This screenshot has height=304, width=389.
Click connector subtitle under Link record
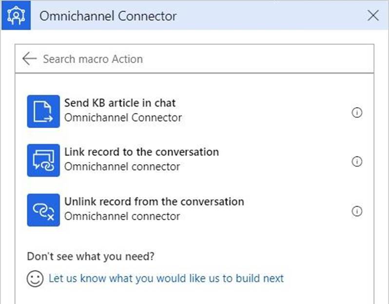coord(122,167)
